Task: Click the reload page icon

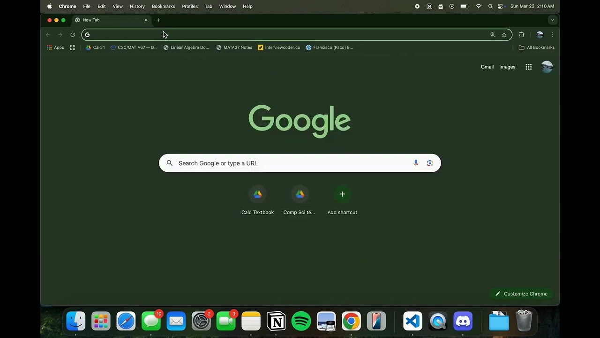Action: (x=73, y=35)
